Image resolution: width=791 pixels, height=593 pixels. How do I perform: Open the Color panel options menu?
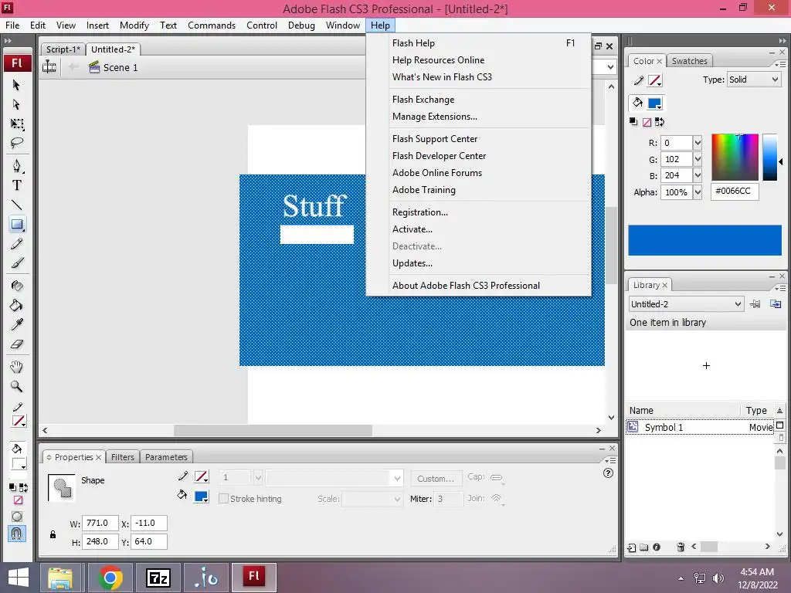(x=780, y=64)
